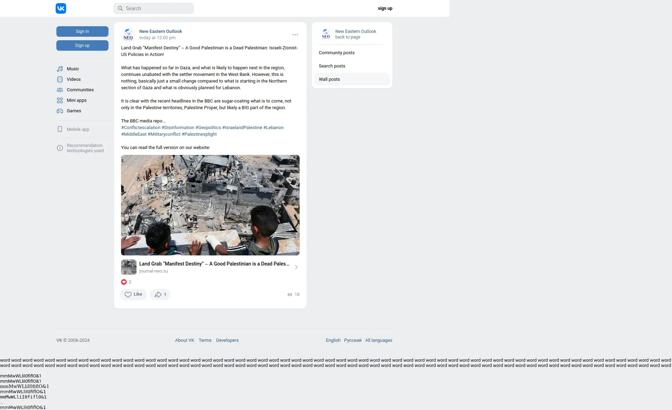Expand the journal-neo.su link chevron

click(x=296, y=267)
